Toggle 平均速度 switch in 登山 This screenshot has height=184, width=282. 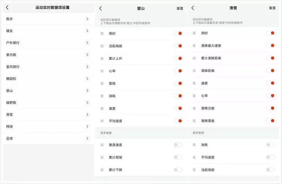(x=178, y=121)
